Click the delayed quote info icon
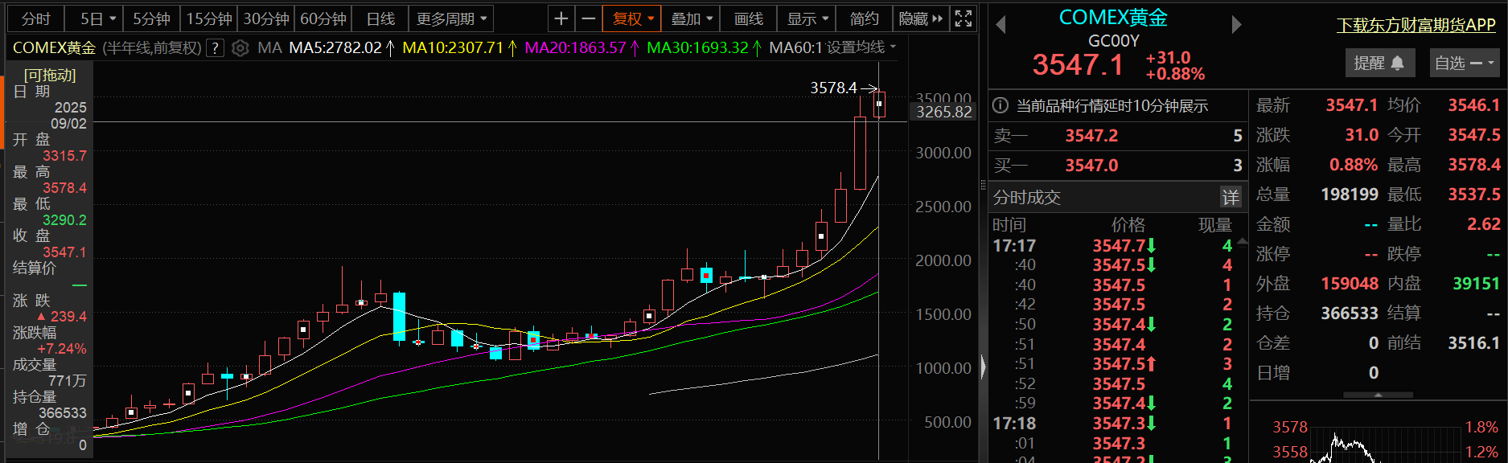This screenshot has width=1508, height=463. (x=1001, y=106)
